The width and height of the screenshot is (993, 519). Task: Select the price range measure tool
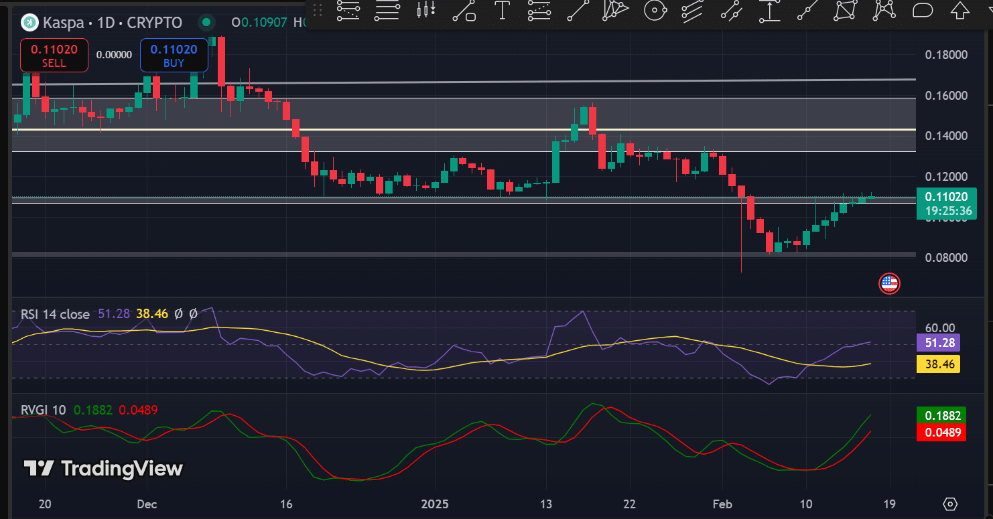click(x=770, y=9)
